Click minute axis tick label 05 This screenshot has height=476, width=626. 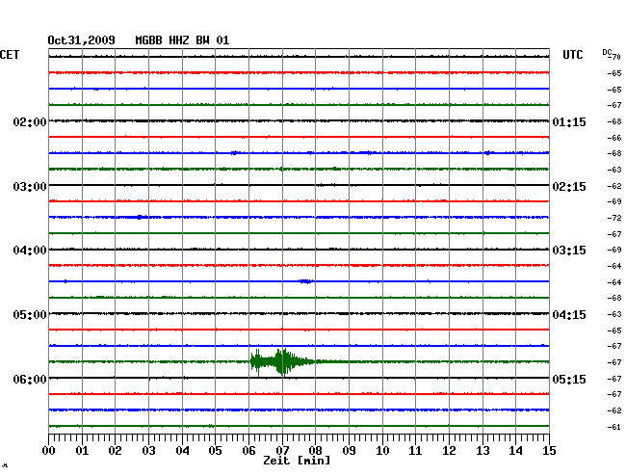tap(215, 450)
